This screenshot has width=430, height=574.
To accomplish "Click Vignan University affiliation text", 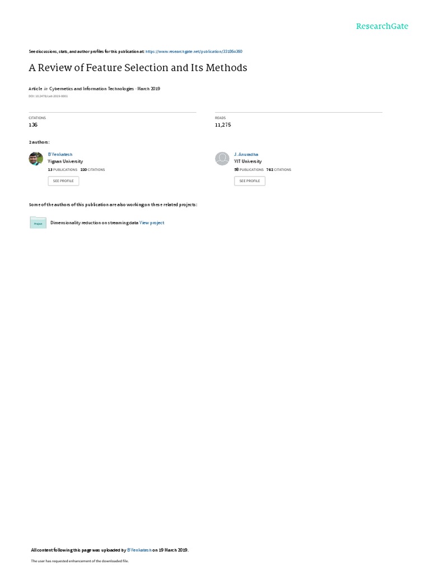I will (66, 161).
